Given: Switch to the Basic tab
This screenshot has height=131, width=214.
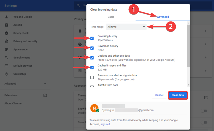Looking at the screenshot, I should click(x=111, y=17).
